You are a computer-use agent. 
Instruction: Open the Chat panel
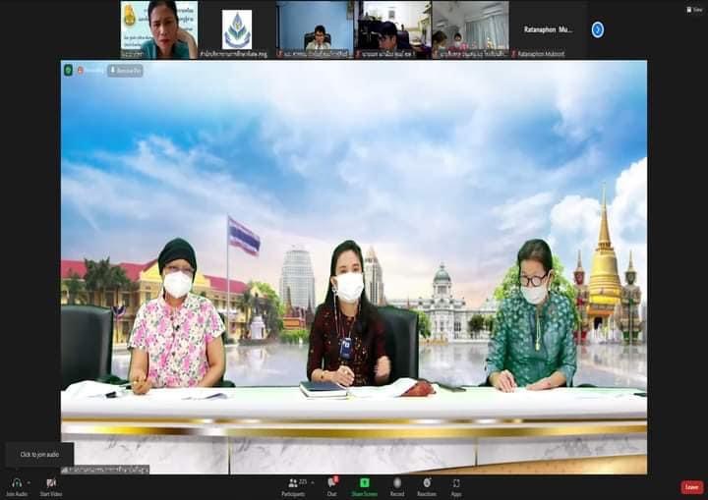tap(331, 482)
